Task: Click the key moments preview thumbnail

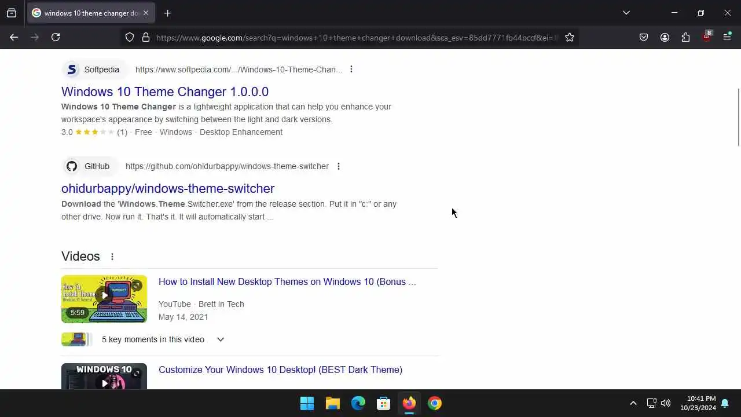Action: (x=76, y=339)
